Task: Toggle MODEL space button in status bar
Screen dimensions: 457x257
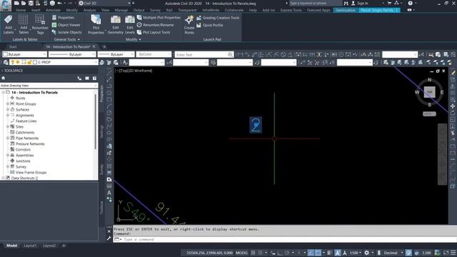Action: pos(241,253)
